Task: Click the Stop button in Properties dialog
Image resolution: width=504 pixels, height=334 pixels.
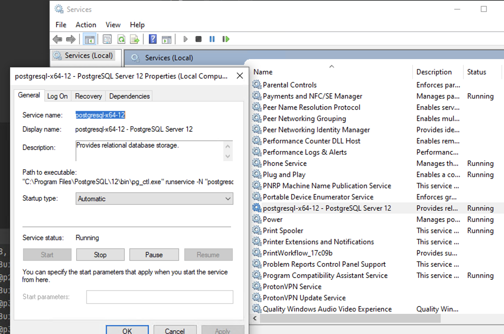Action: 100,255
